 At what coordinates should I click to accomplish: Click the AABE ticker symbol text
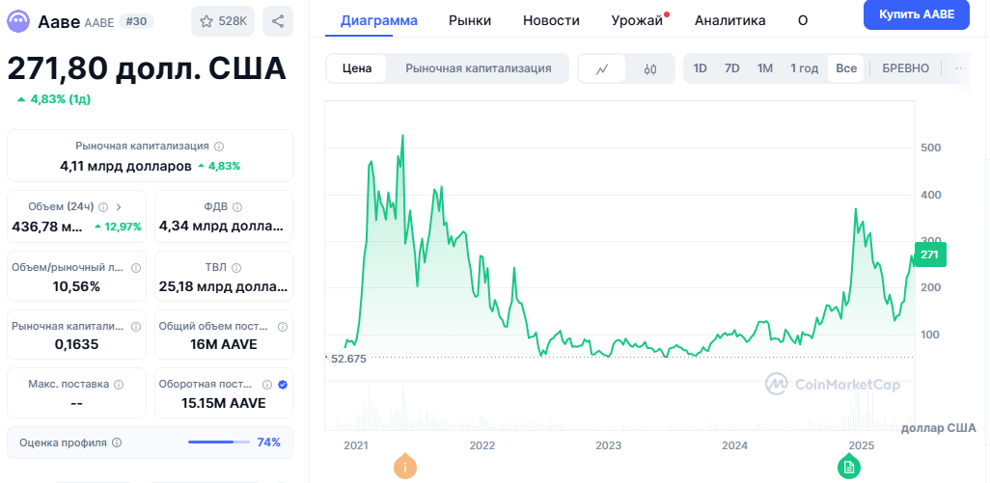pos(99,23)
